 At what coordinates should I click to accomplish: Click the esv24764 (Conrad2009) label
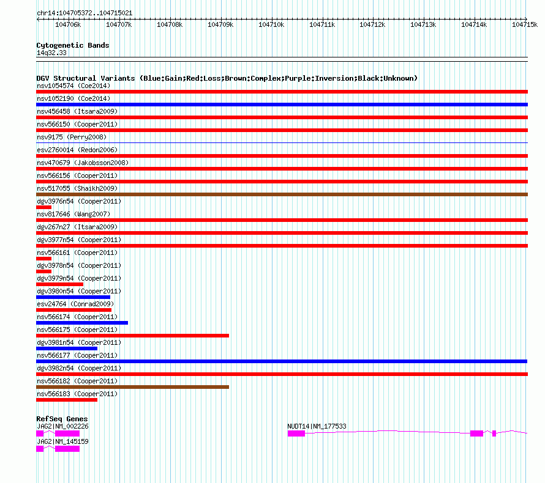pos(75,304)
